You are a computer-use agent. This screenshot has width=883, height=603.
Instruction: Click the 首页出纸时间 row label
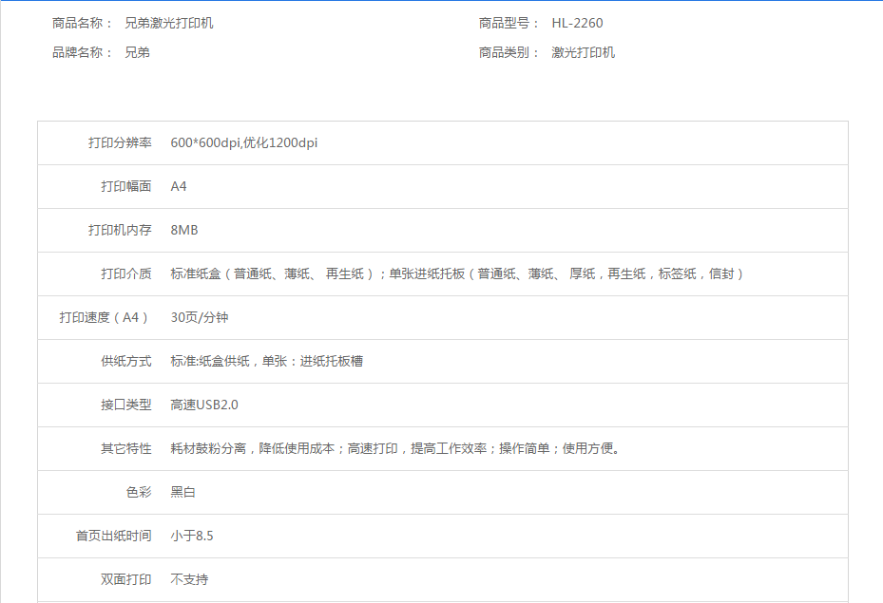114,537
